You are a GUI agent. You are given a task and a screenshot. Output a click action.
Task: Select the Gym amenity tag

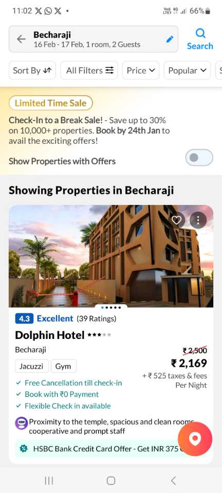[x=64, y=366]
